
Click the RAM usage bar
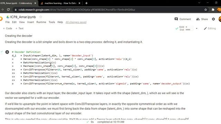click(190, 27)
